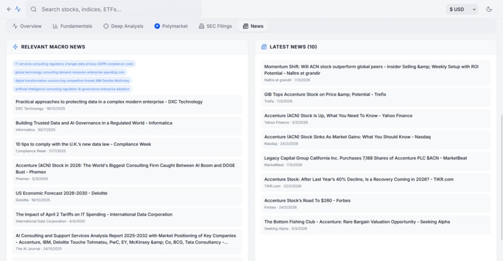Viewport: 503px width, 261px height.
Task: Open Yahoo Finance Accenture Stock Is Up article
Action: click(x=376, y=118)
